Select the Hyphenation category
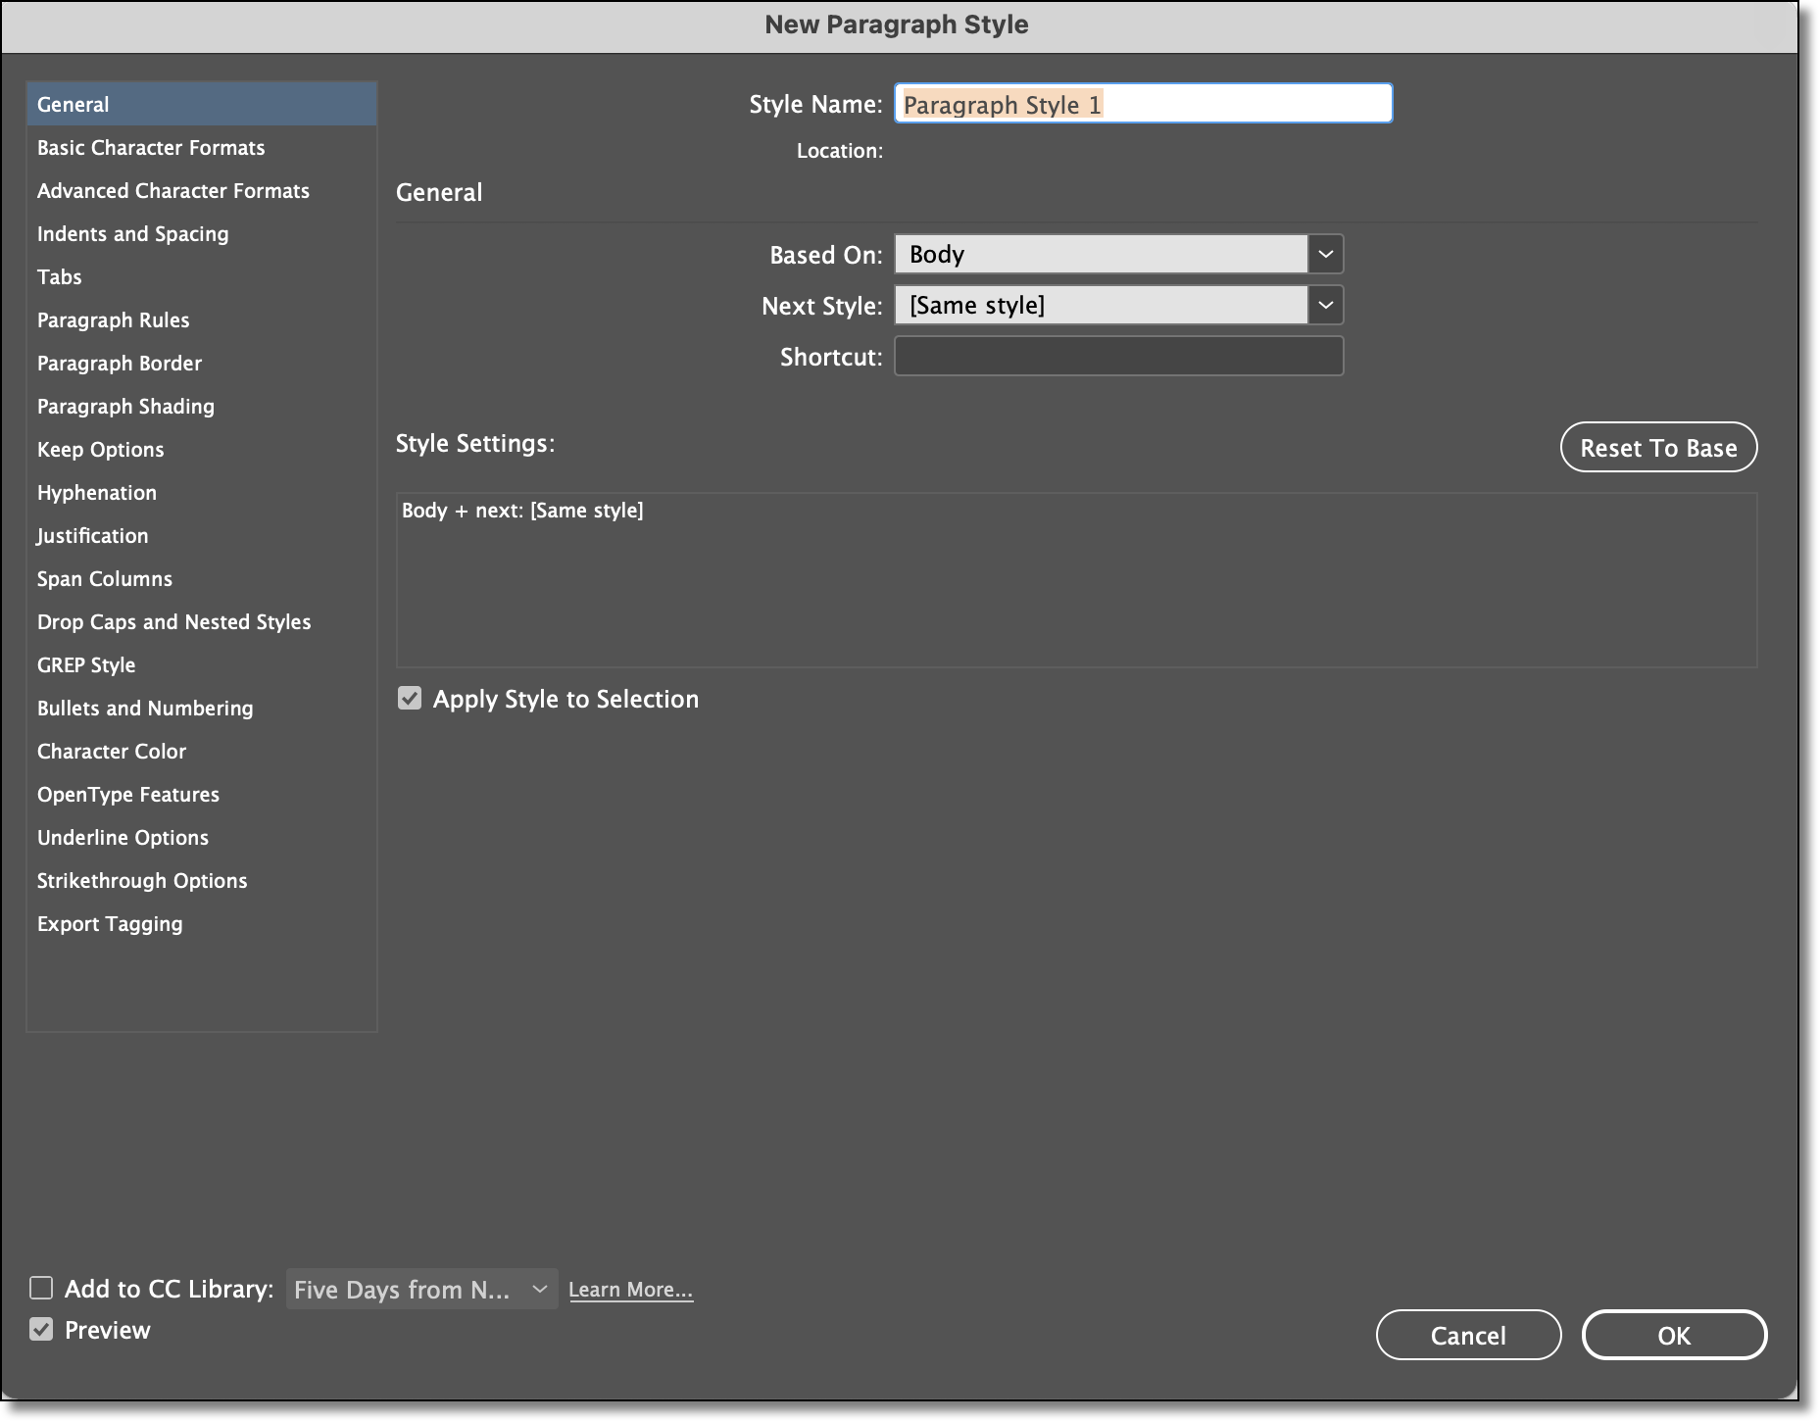 [x=96, y=492]
